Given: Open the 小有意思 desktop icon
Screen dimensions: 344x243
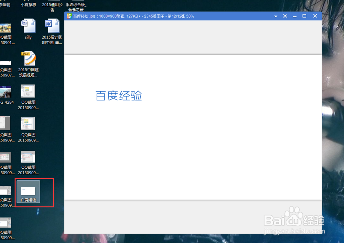Looking at the screenshot, I should 29,4.
